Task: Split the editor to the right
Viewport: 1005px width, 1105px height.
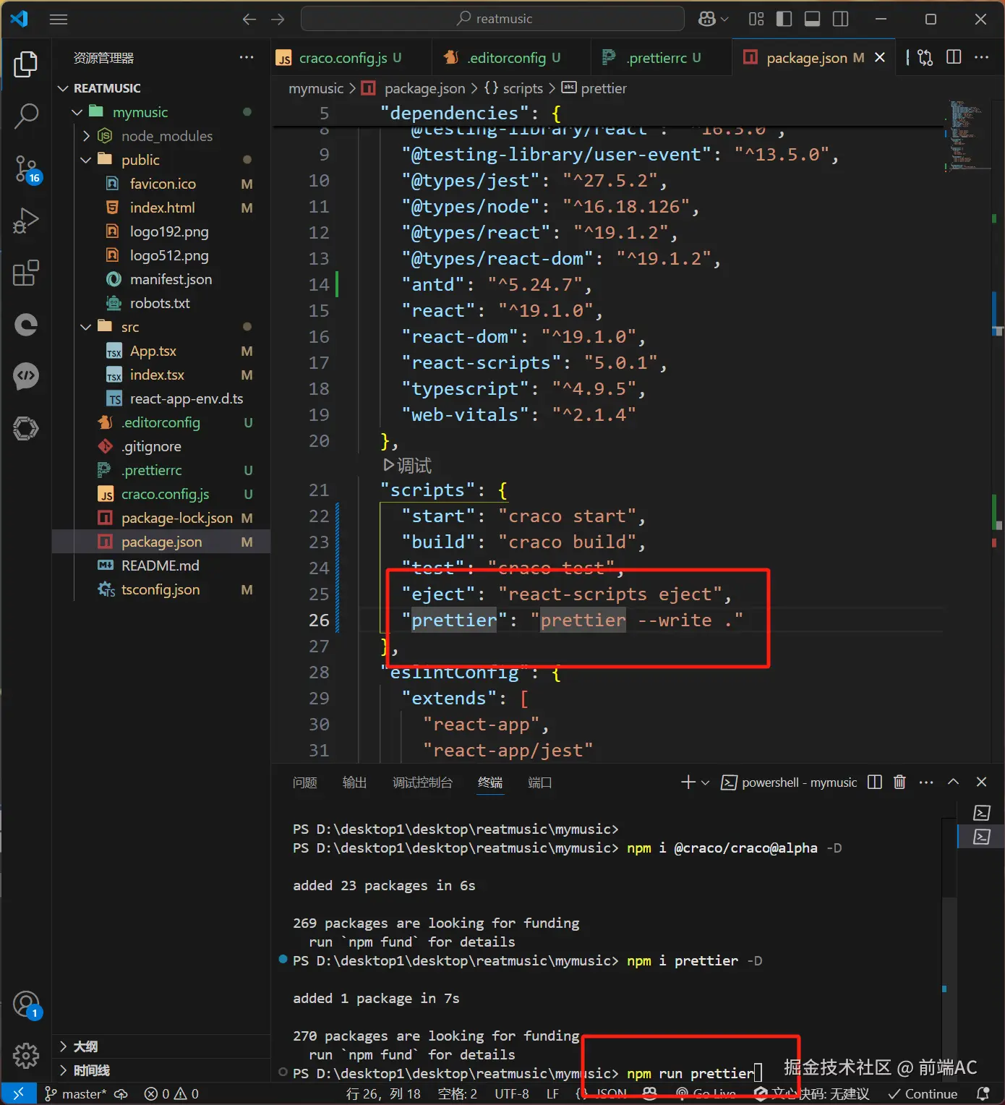Action: (954, 58)
